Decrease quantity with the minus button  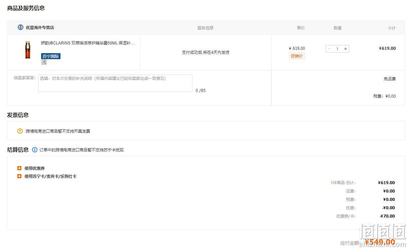click(329, 49)
